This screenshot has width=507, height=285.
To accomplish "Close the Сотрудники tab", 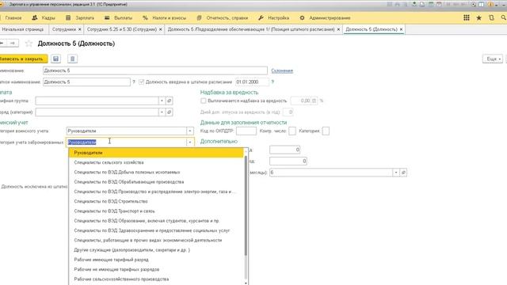I will [80, 29].
